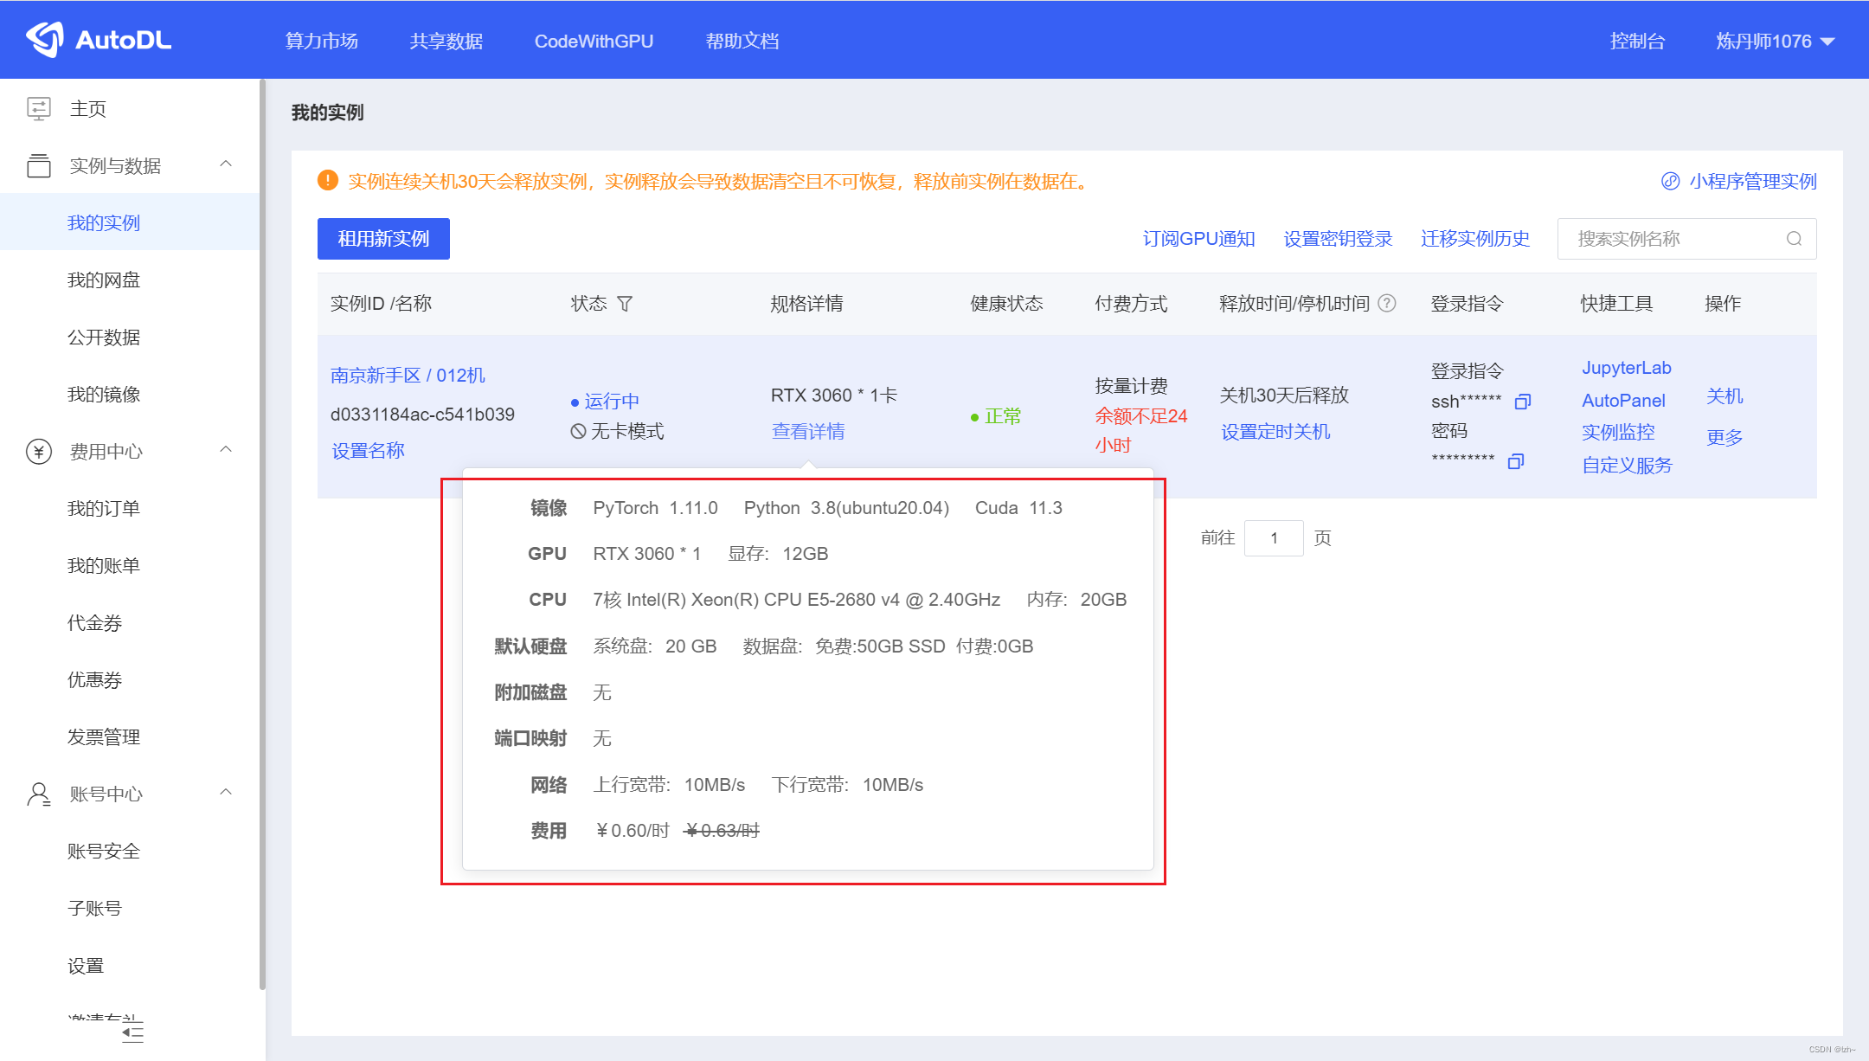Collapse the 账号中心 section

227,793
